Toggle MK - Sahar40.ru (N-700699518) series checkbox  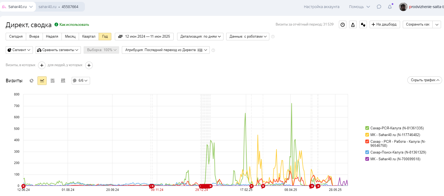coord(367,159)
